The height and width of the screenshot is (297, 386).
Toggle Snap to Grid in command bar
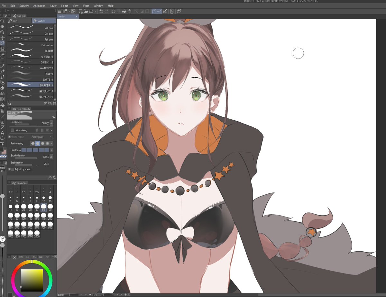coord(165,11)
